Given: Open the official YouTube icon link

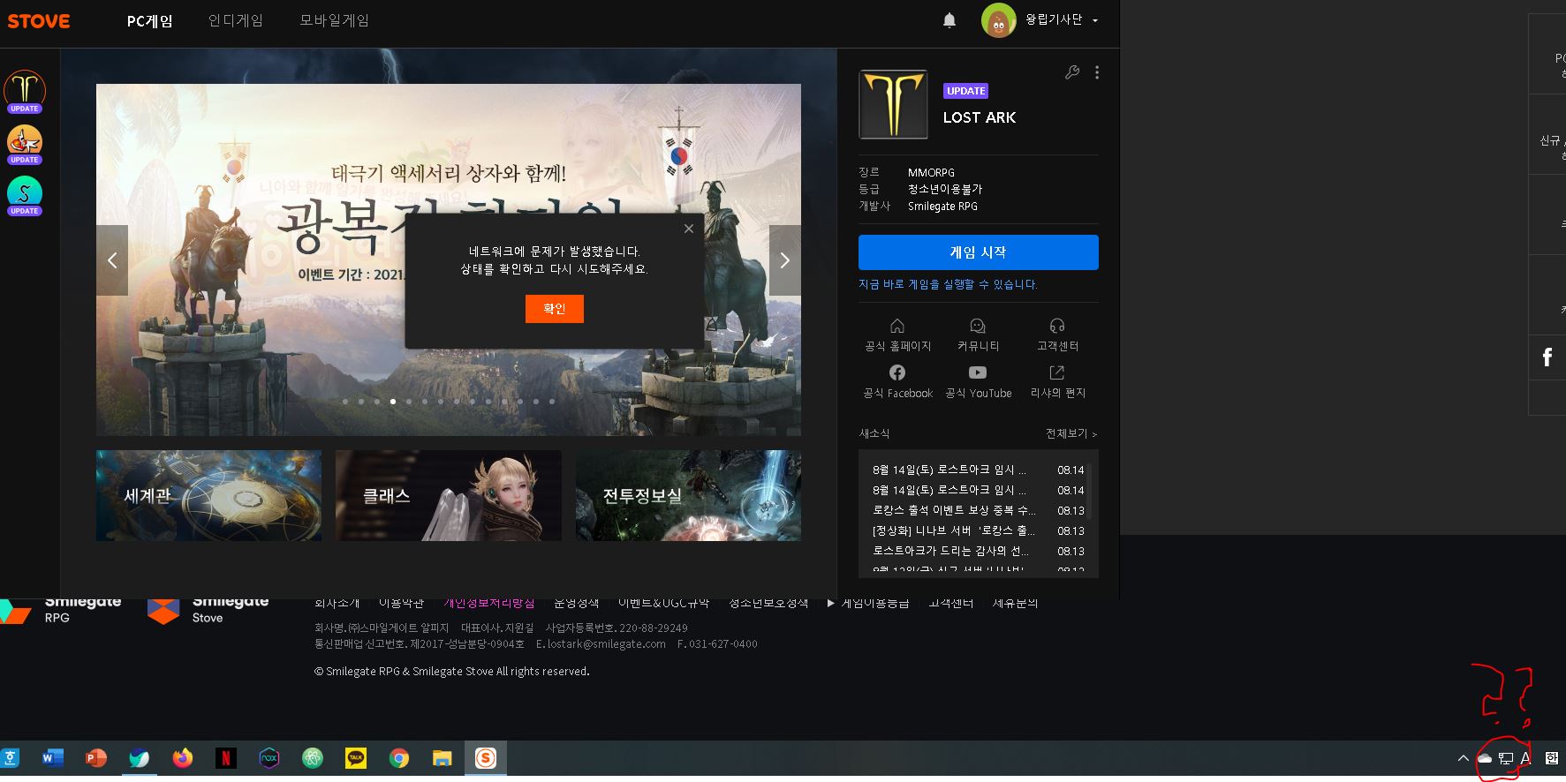Looking at the screenshot, I should point(978,372).
